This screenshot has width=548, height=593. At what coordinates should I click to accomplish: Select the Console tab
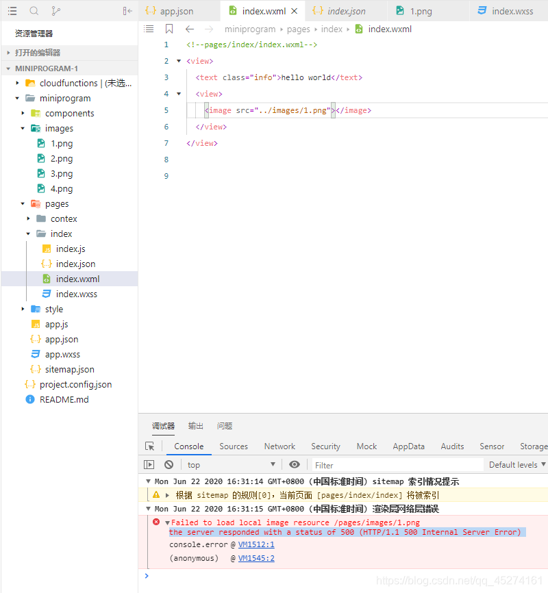(189, 446)
